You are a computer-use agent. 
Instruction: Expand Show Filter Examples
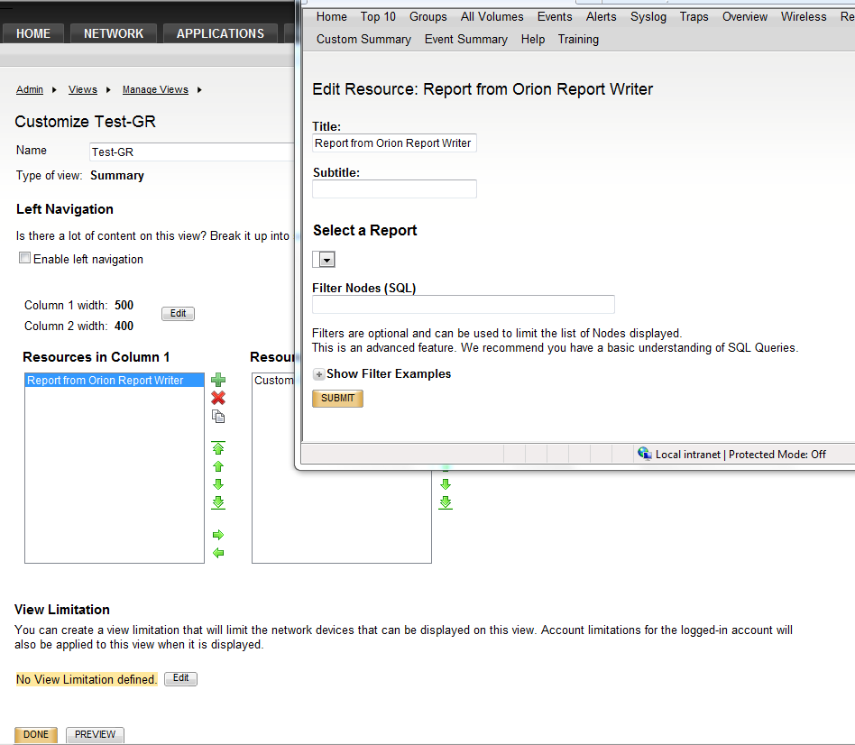[x=319, y=374]
